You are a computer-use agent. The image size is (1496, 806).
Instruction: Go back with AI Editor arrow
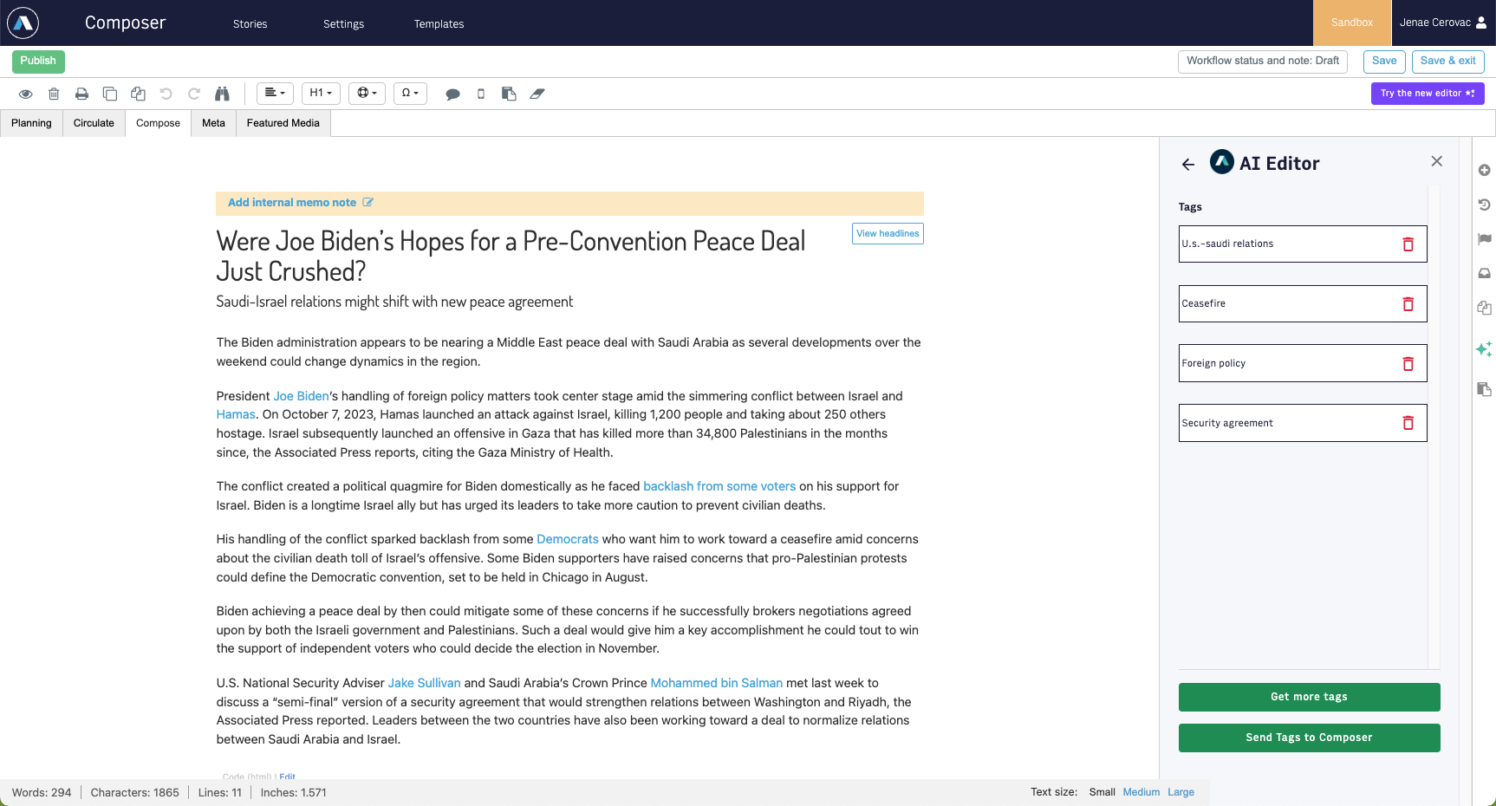pos(1188,164)
